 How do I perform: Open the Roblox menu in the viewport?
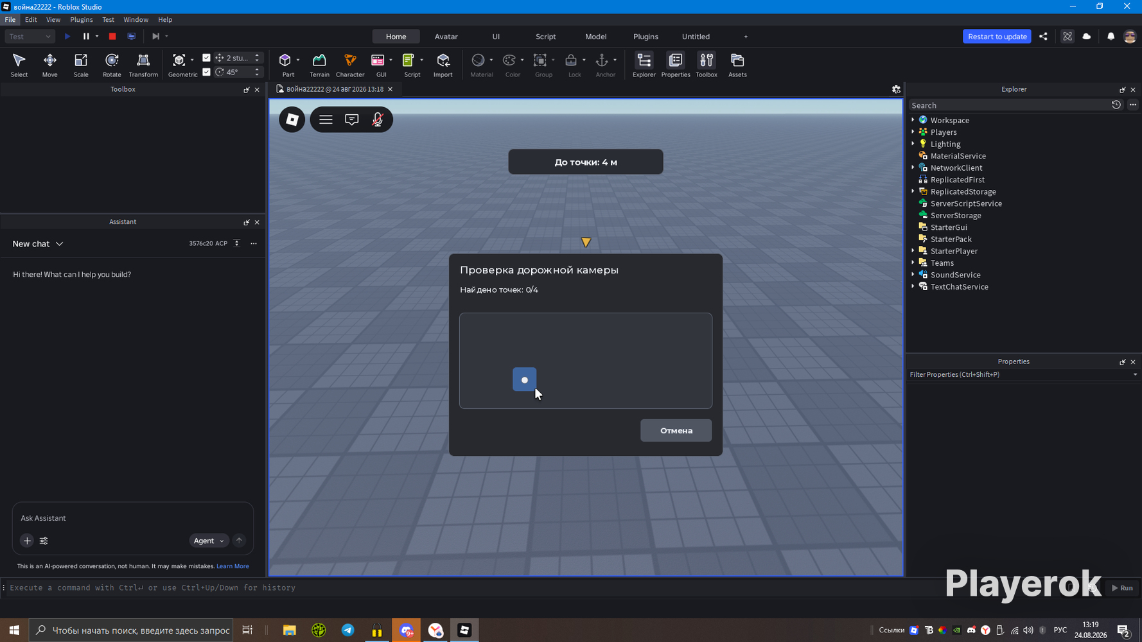pyautogui.click(x=292, y=119)
